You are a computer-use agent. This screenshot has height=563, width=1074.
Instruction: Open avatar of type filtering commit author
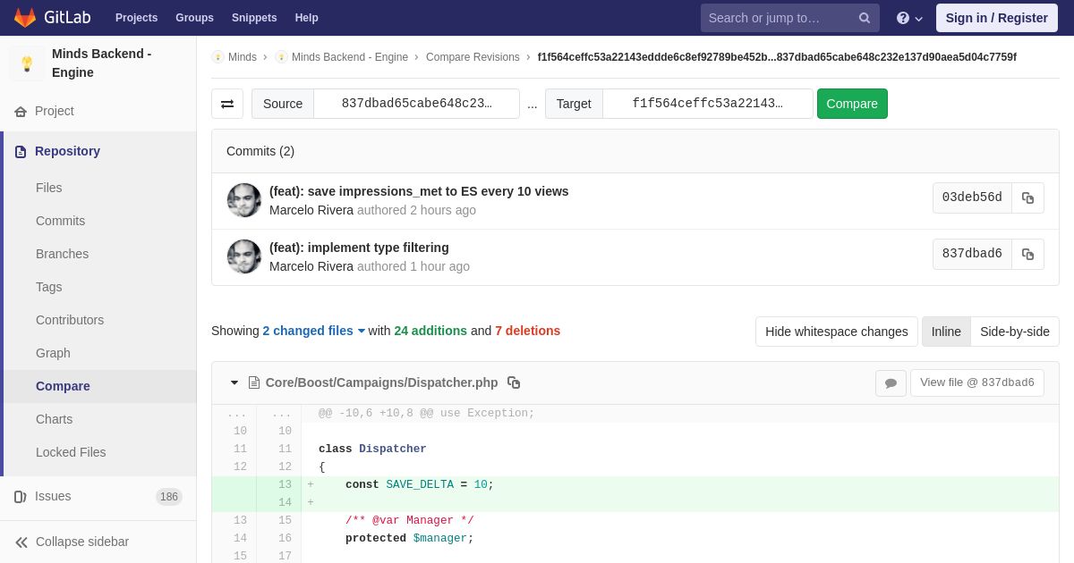point(244,256)
